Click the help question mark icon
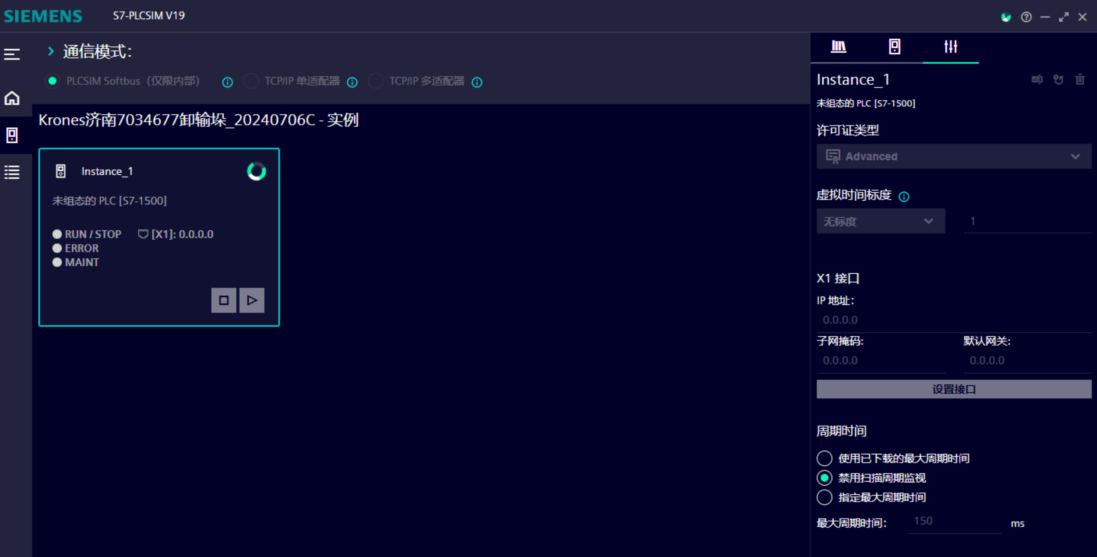1097x557 pixels. click(x=1026, y=17)
